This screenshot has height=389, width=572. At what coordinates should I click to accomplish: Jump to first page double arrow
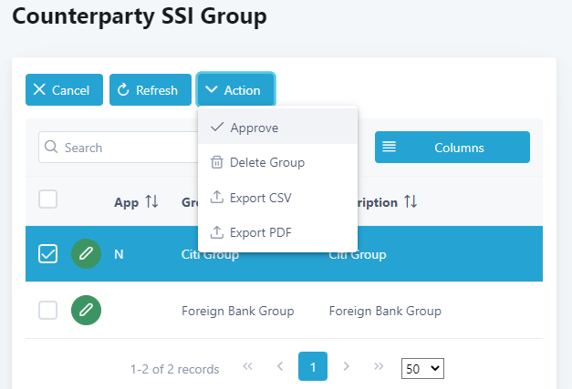pos(247,366)
